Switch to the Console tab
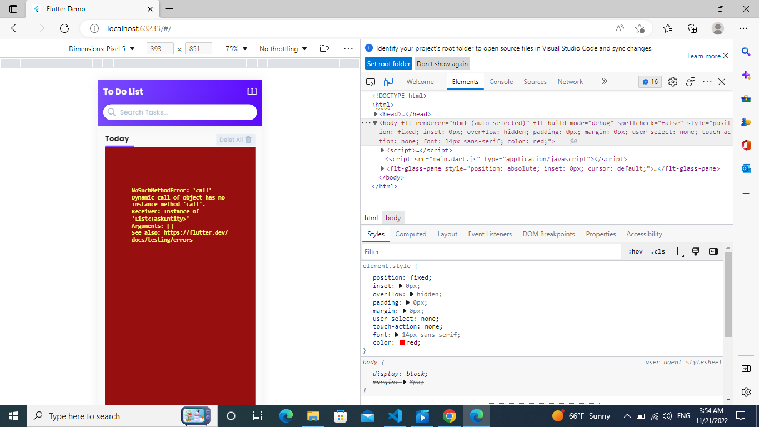The image size is (759, 427). pyautogui.click(x=501, y=82)
